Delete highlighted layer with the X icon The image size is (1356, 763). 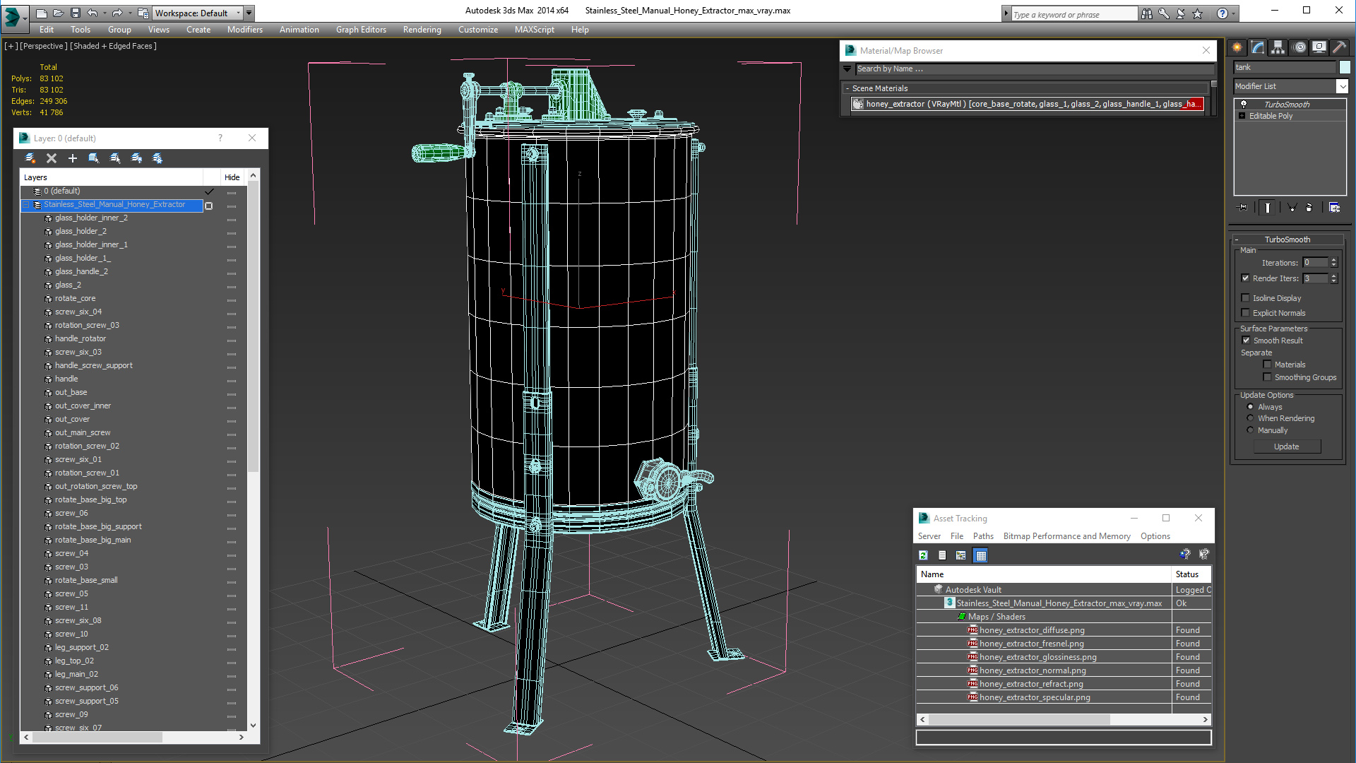point(52,158)
